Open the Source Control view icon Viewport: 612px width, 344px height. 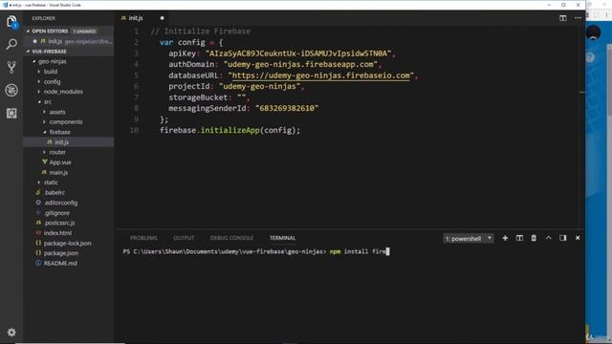tap(11, 68)
